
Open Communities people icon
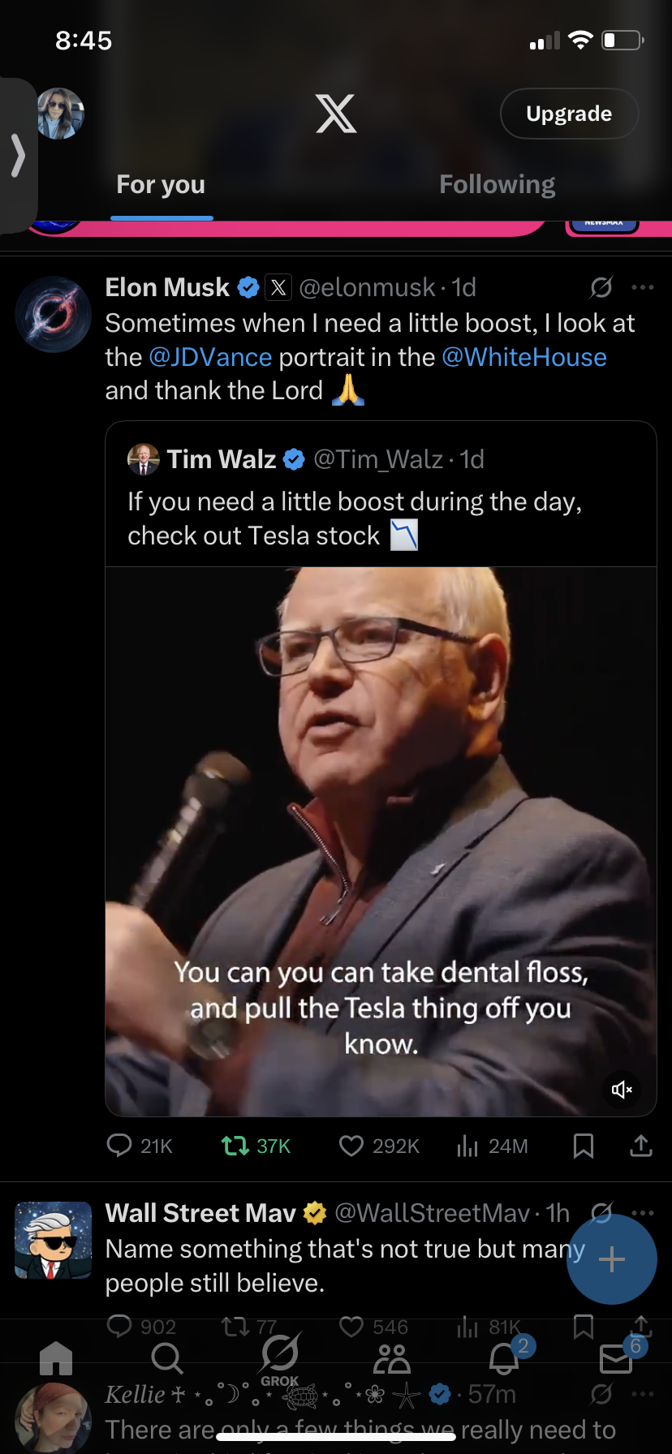tap(392, 1357)
